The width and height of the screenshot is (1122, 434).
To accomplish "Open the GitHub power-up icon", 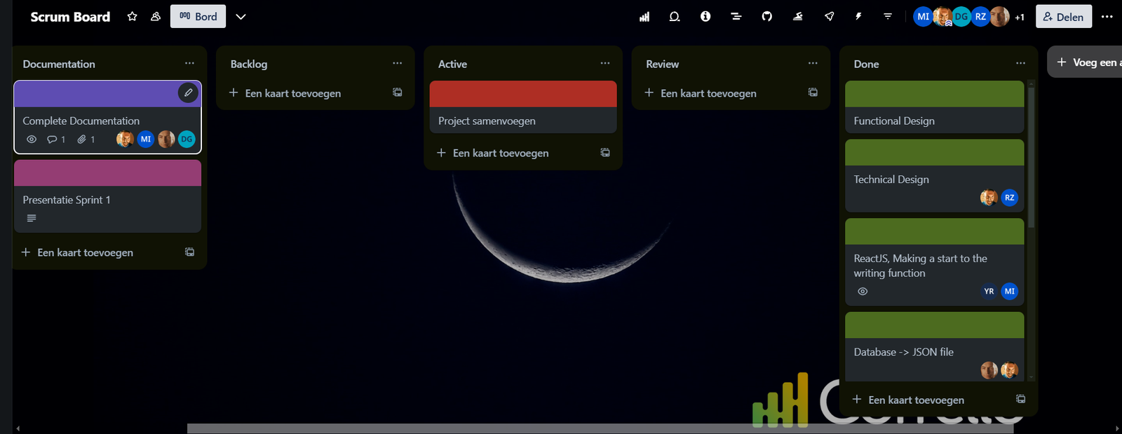I will tap(767, 16).
